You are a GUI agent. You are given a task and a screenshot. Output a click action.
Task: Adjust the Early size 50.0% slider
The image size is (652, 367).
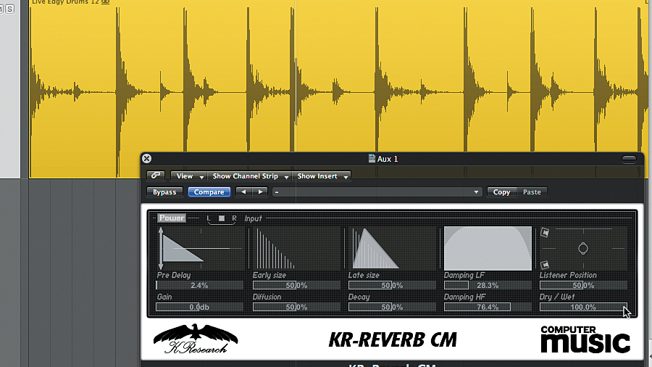point(296,286)
